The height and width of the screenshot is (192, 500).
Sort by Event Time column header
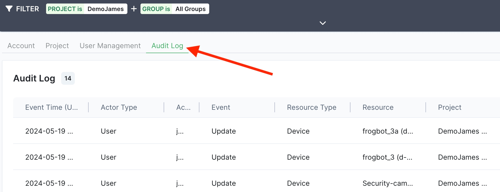(x=51, y=107)
